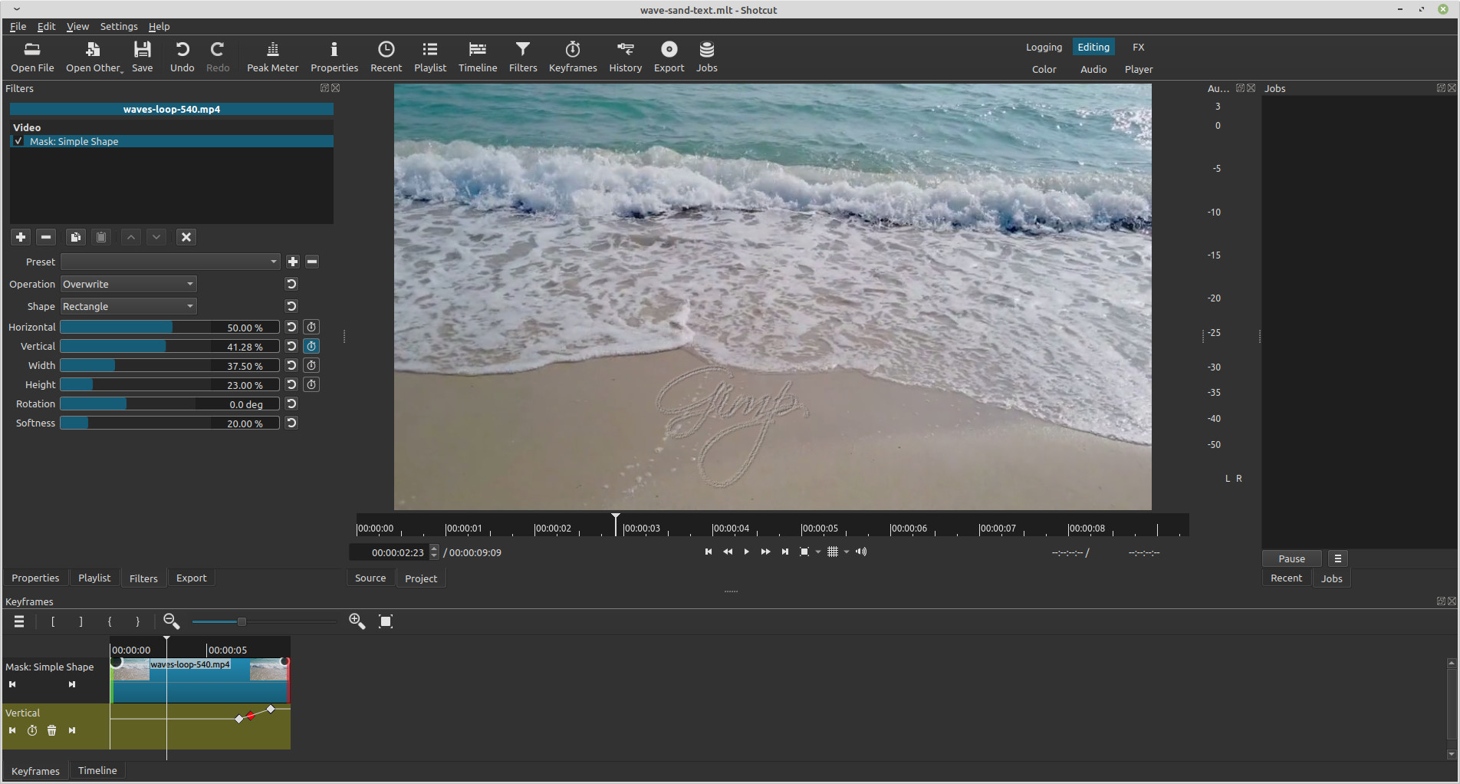This screenshot has height=784, width=1460.
Task: Click the Pause button in Jobs panel
Action: (1291, 558)
